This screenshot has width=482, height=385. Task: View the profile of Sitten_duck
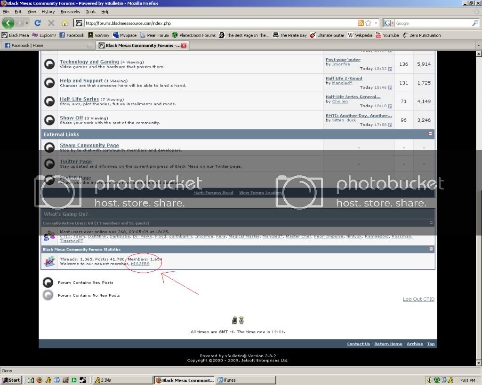pos(344,120)
